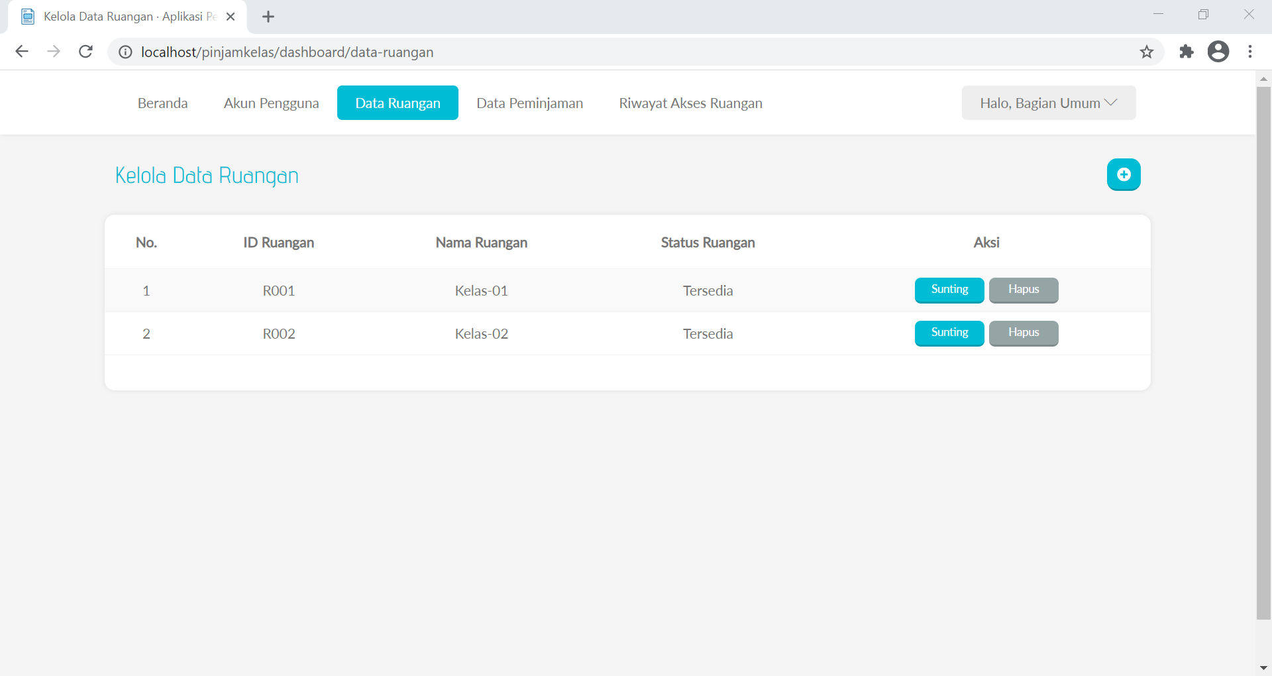This screenshot has width=1272, height=676.
Task: Click the browser back arrow
Action: click(22, 52)
